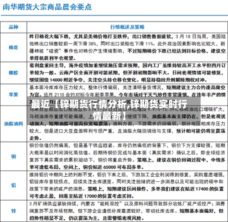
Task: Click the 橡胶 row label
Action: point(14,73)
